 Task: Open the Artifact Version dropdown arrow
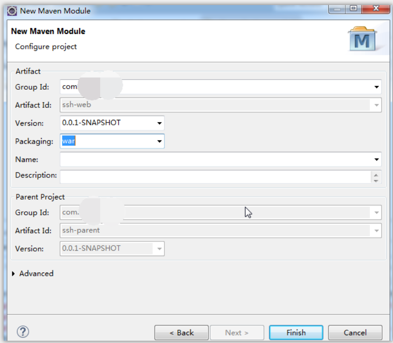click(x=159, y=123)
